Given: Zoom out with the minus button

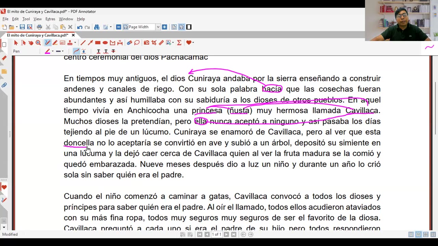Looking at the screenshot, I should 118,27.
